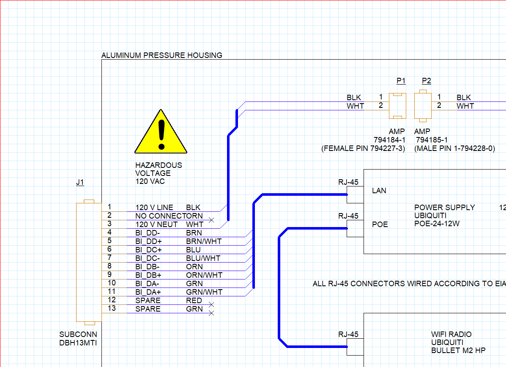Click the 'BLU/WHT' wire color label
Screen dimensions: 506x367
[203, 258]
